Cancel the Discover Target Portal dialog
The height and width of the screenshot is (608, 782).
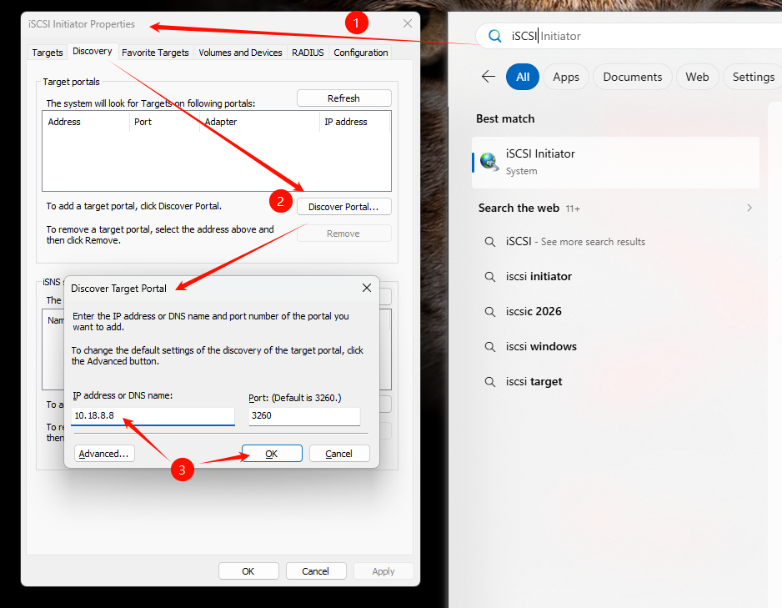pos(339,454)
